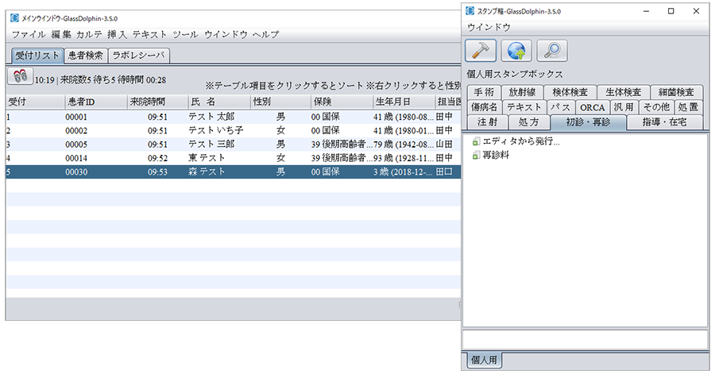This screenshot has height=374, width=715.
Task: Open the カルテ menu
Action: pos(89,35)
